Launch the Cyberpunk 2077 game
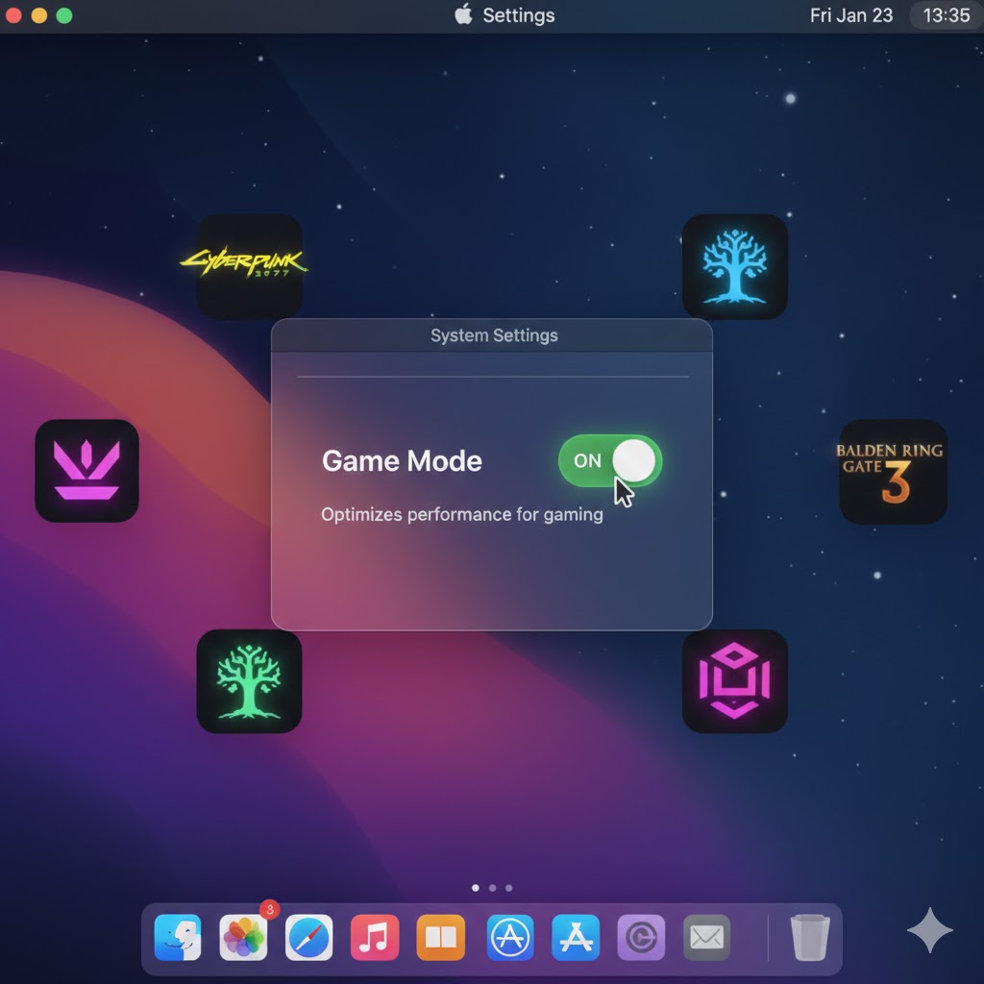 point(249,266)
